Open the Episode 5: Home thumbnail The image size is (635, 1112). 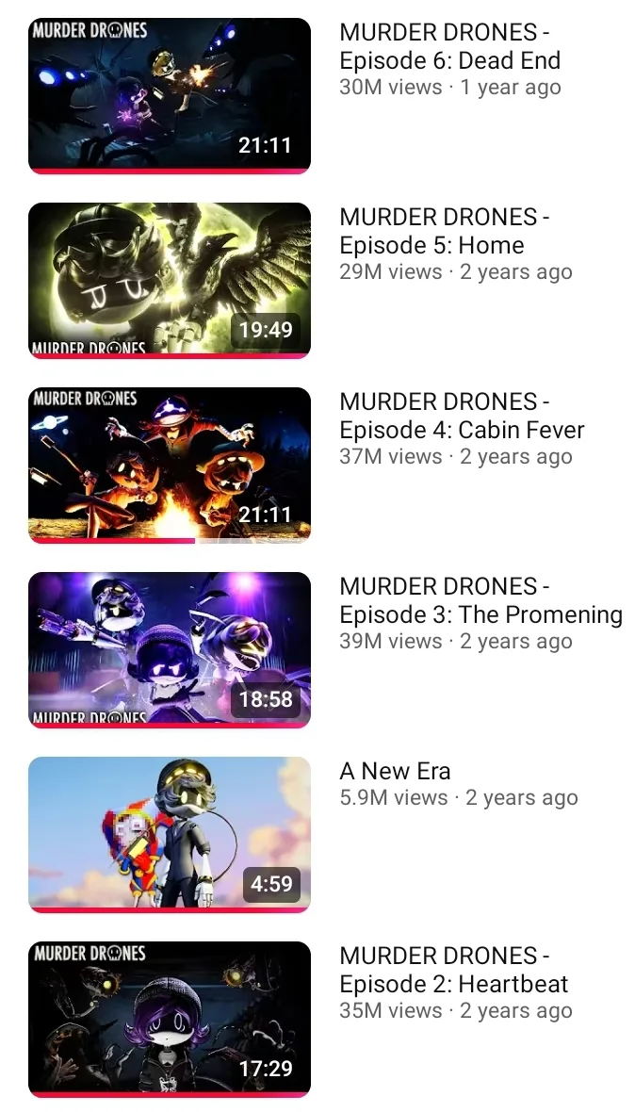coord(170,281)
